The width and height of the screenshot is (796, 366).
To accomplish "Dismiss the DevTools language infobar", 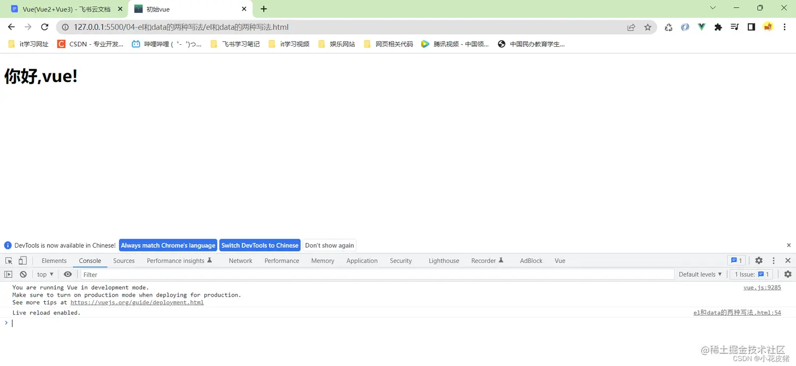I will [x=789, y=245].
